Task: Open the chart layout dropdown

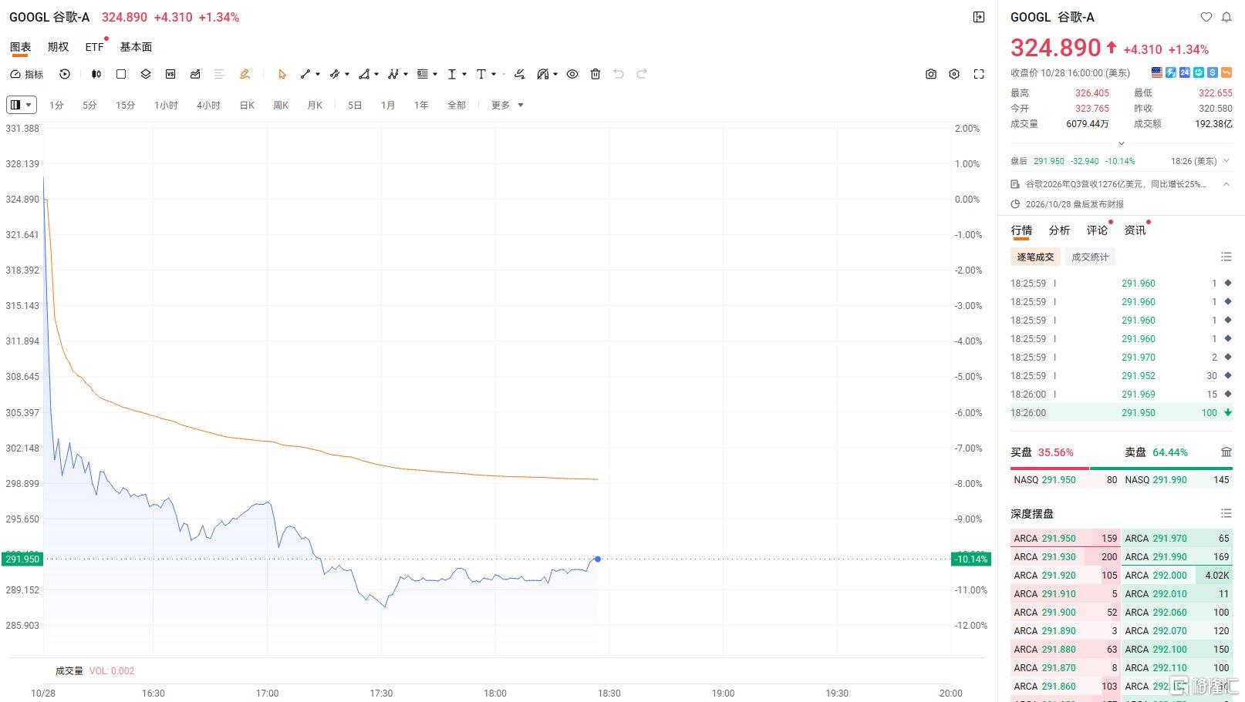Action: pos(22,105)
